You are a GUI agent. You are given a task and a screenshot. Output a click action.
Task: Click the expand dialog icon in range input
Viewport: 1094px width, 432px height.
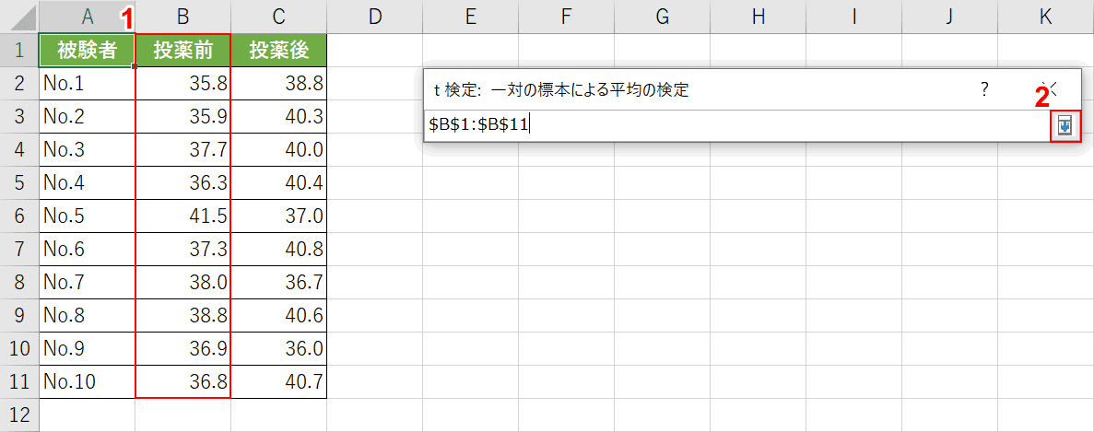pyautogui.click(x=1065, y=126)
